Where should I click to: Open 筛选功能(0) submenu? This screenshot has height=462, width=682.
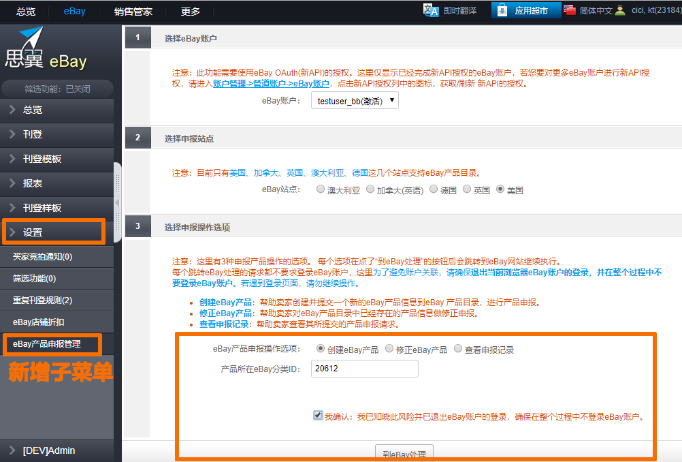(57, 279)
